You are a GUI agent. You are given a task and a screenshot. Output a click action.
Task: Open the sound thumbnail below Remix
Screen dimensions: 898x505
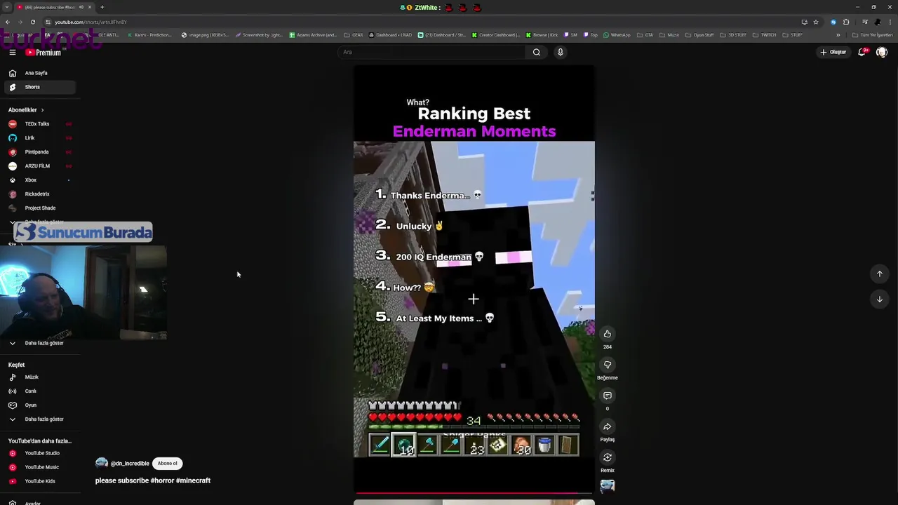[x=608, y=486]
